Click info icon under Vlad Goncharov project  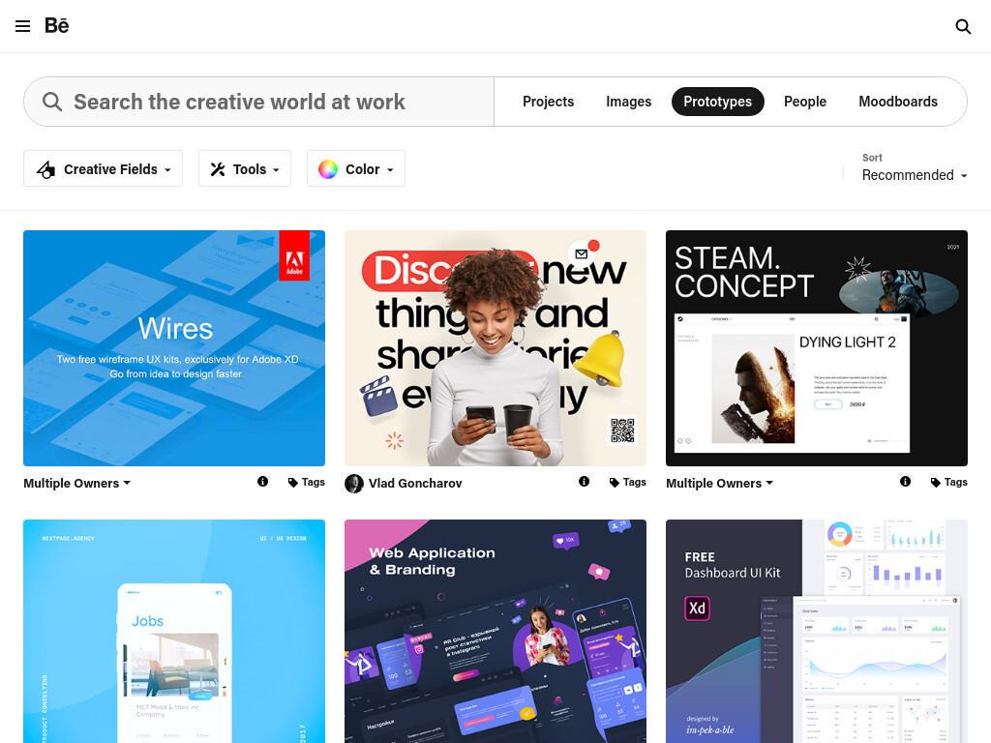click(584, 482)
